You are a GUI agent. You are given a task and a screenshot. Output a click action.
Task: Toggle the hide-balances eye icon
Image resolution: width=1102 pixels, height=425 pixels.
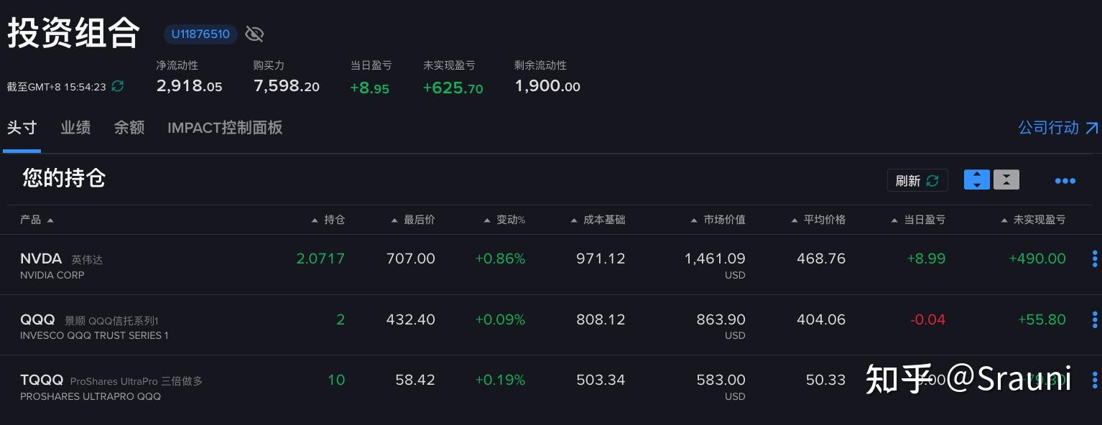coord(254,34)
